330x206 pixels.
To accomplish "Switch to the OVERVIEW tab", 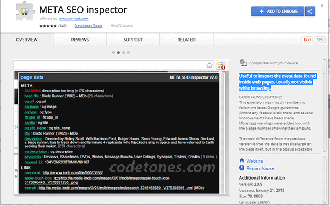I will (x=27, y=40).
